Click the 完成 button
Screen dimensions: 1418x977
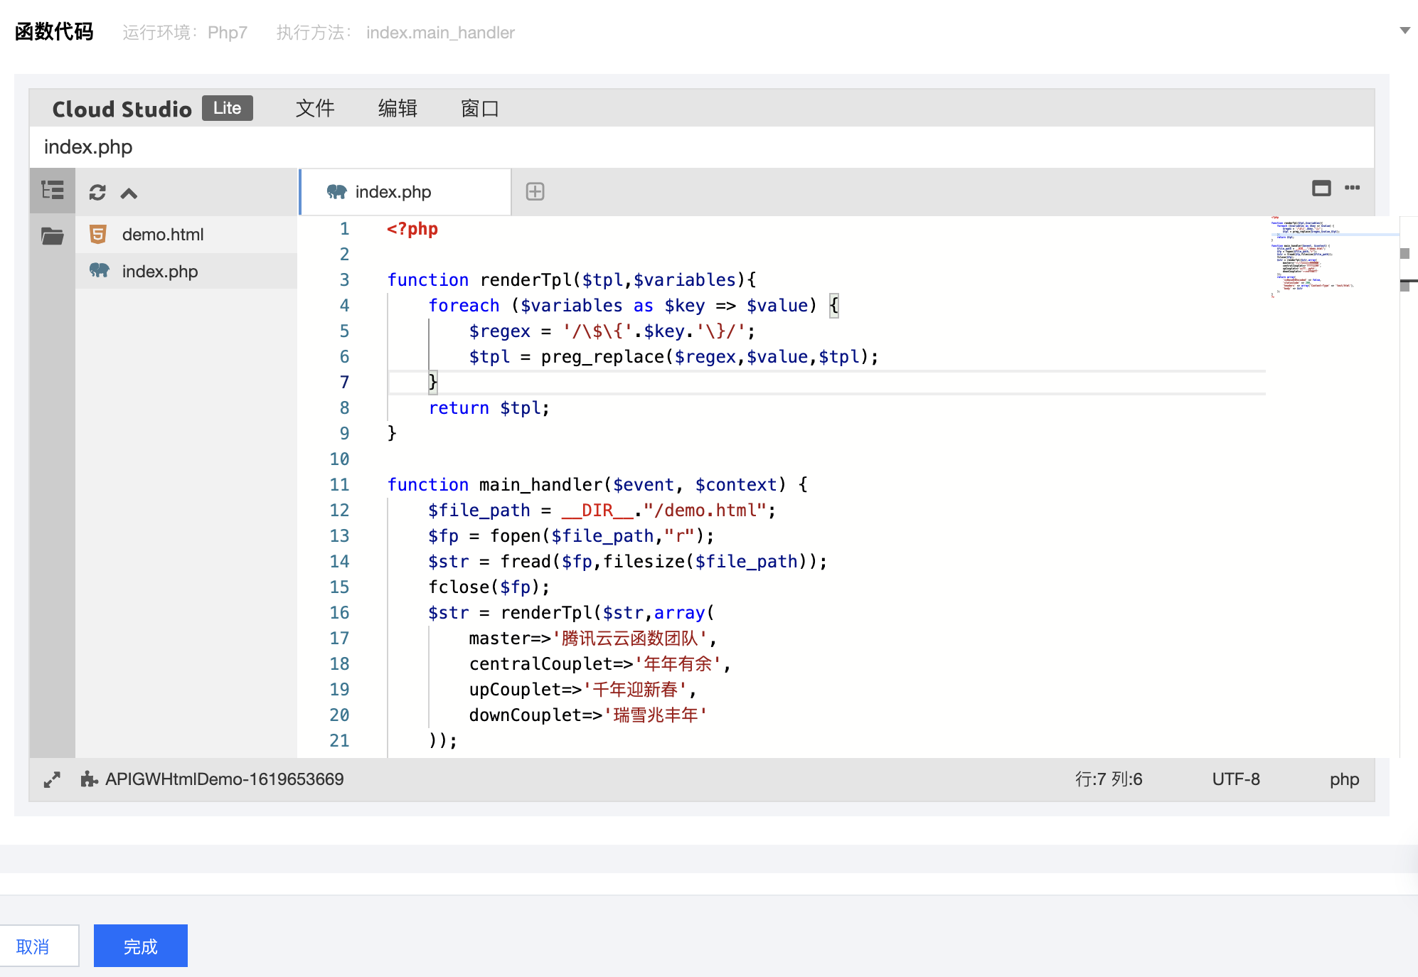tap(141, 946)
